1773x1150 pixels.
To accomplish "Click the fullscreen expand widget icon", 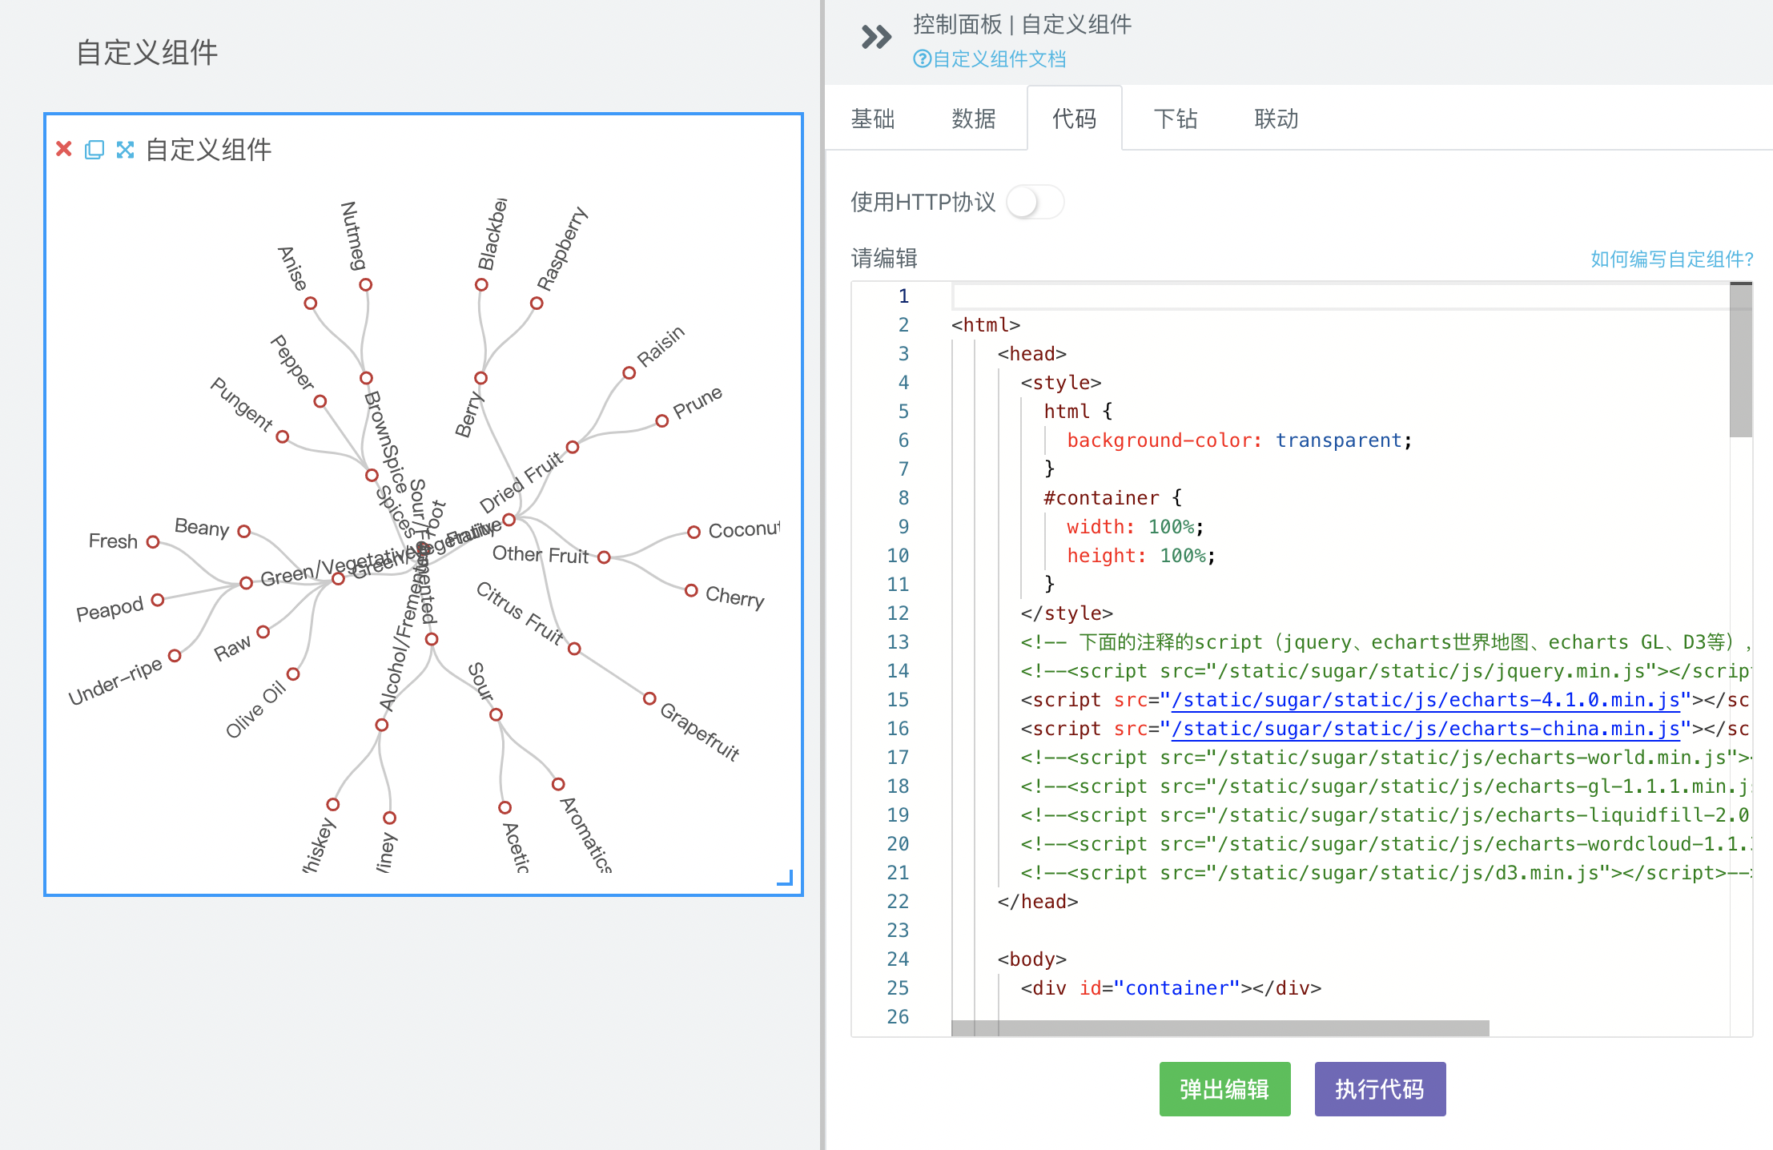I will [x=125, y=150].
